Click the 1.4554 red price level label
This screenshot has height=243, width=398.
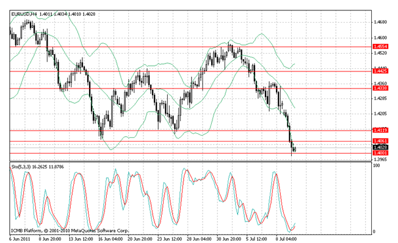coord(380,46)
